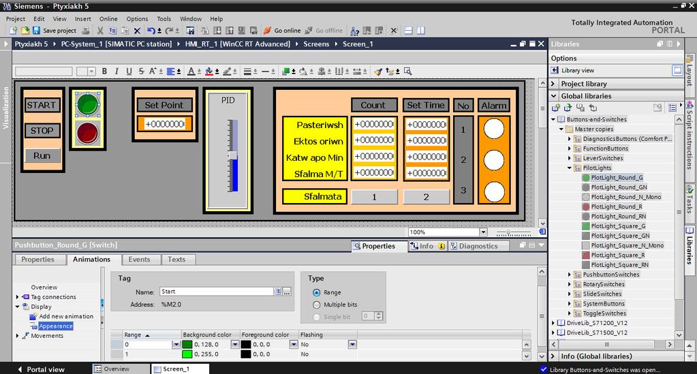The height and width of the screenshot is (374, 697).
Task: Expand Tag connections in animations tree
Action: pyautogui.click(x=17, y=297)
